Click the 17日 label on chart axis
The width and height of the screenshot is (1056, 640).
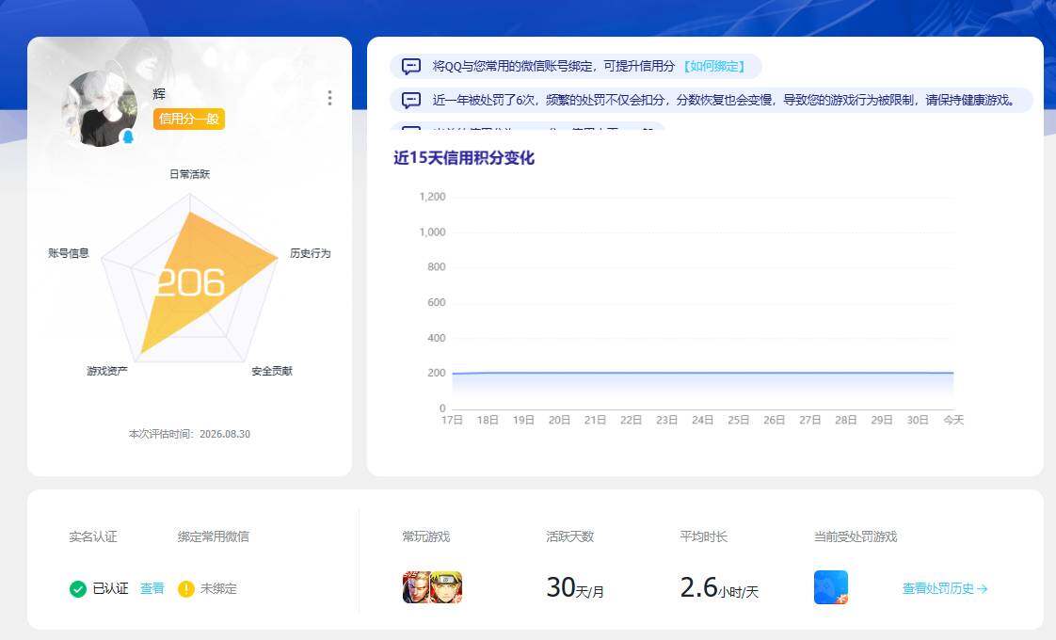452,421
